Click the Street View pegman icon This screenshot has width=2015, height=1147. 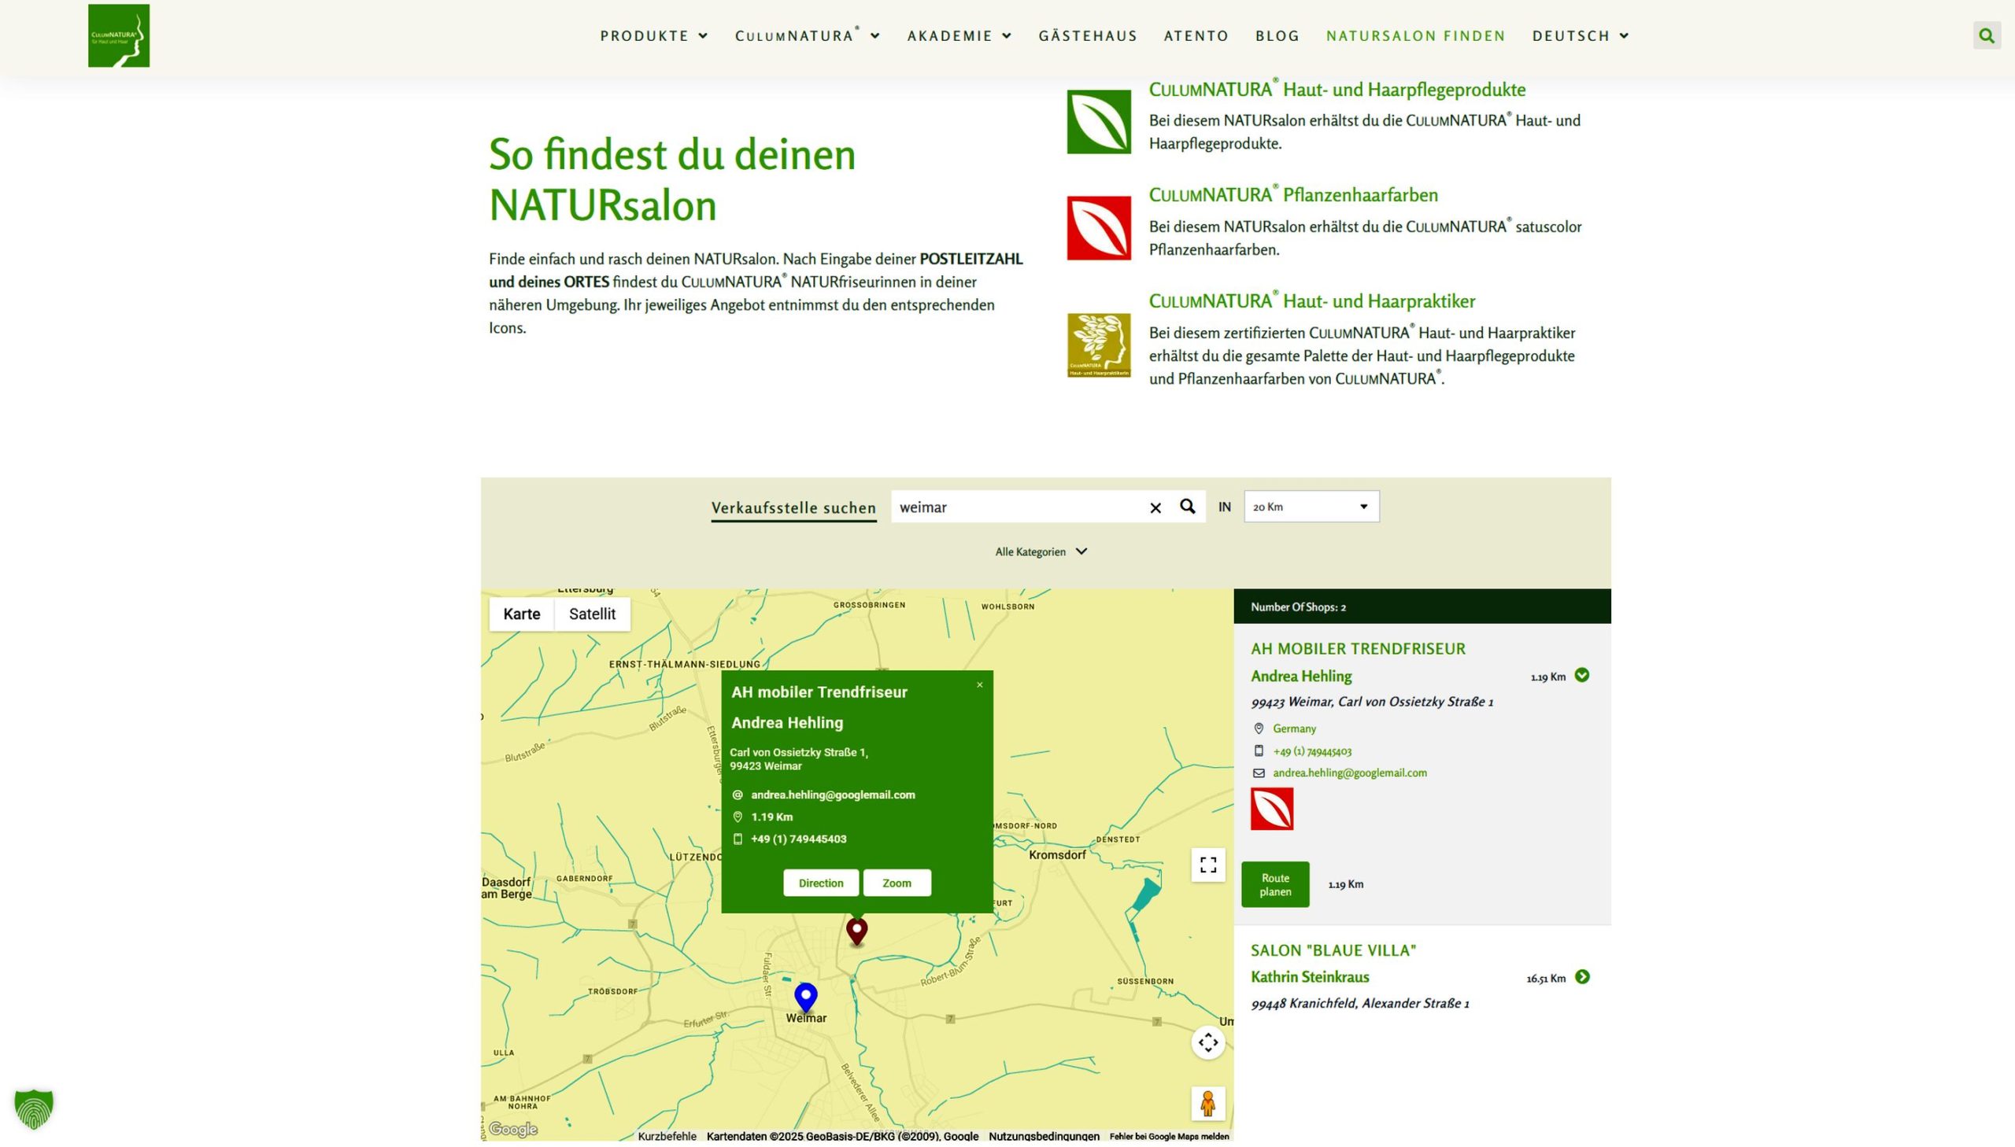tap(1207, 1104)
